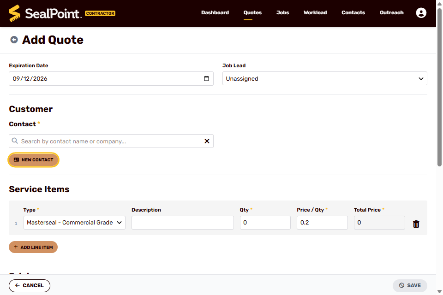
Task: Create a new contact
Action: click(33, 160)
